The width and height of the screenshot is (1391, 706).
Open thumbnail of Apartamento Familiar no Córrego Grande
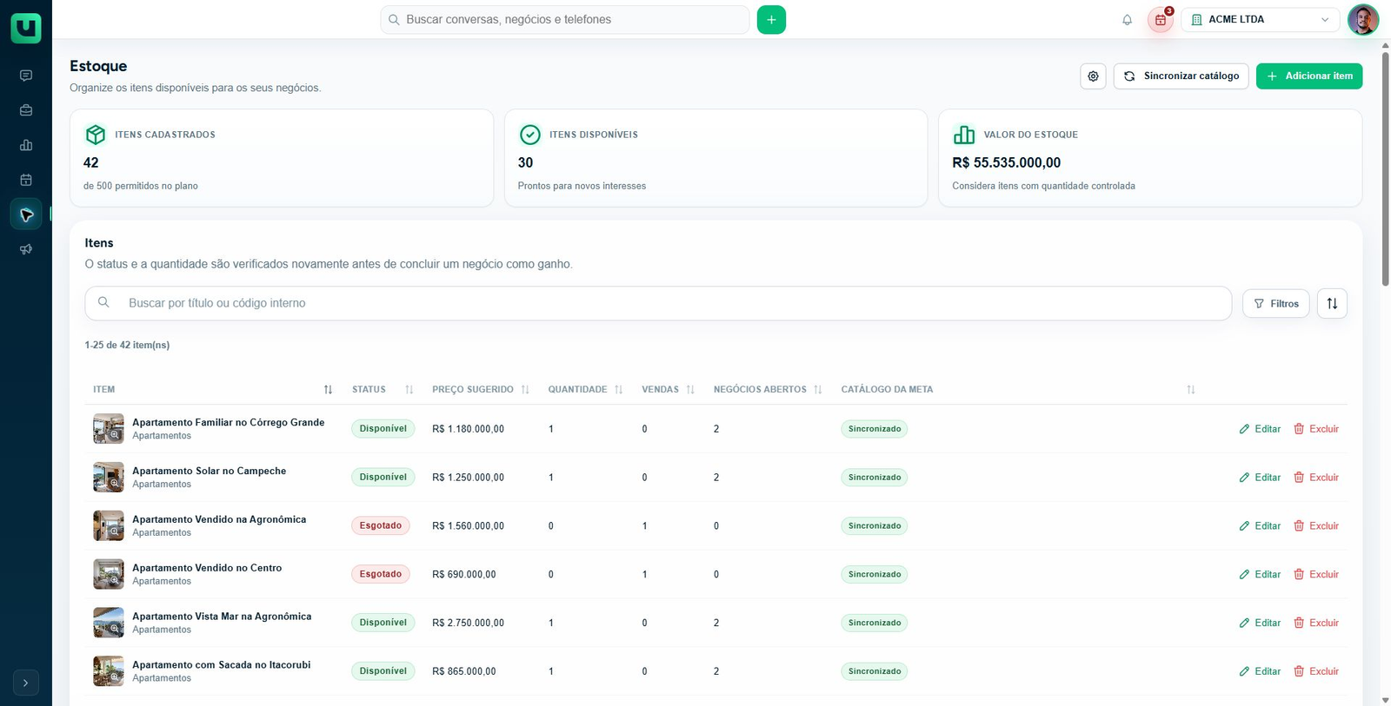(109, 429)
